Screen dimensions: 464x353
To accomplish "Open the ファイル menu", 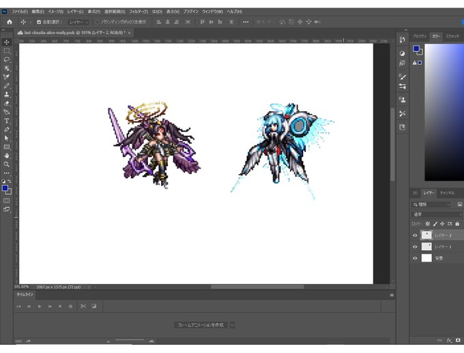I will 20,12.
